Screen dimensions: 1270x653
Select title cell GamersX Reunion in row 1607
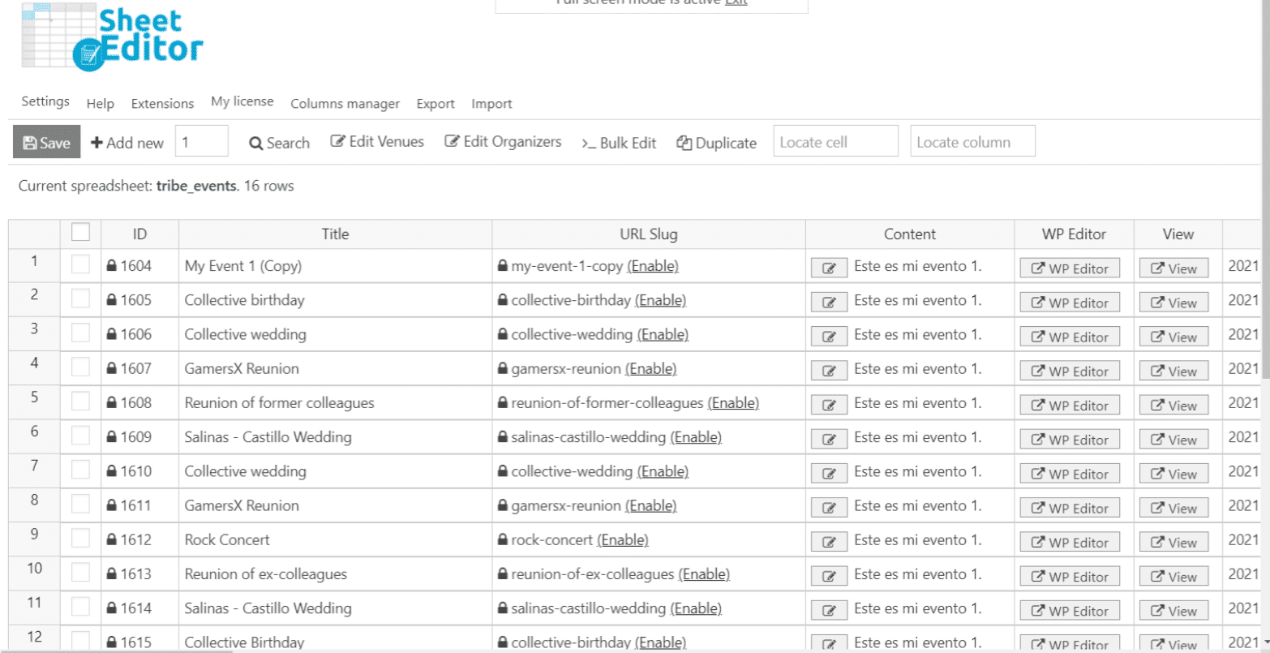pos(335,368)
